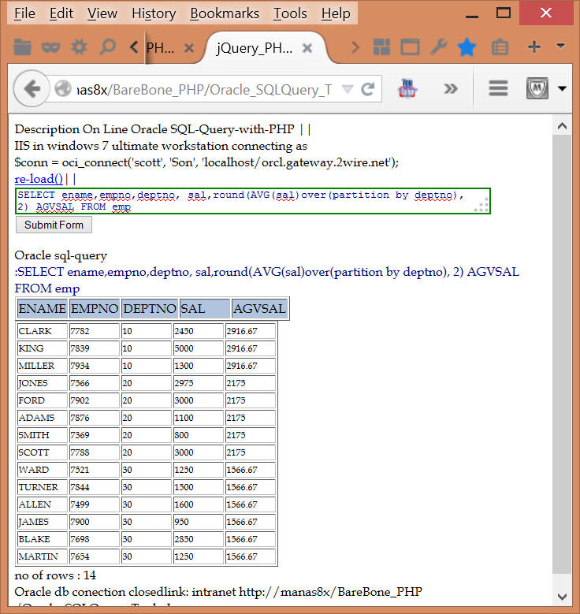
Task: Open the tab groups grid icon
Action: tap(381, 47)
